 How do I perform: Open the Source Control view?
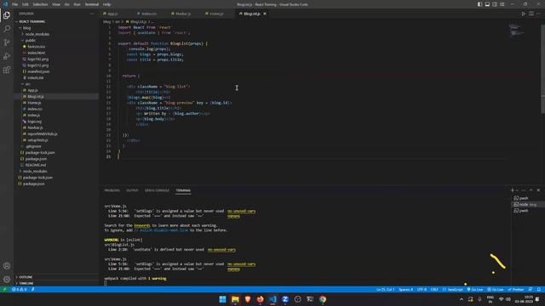7,42
